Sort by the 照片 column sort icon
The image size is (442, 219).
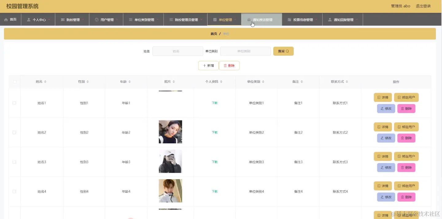(x=174, y=82)
